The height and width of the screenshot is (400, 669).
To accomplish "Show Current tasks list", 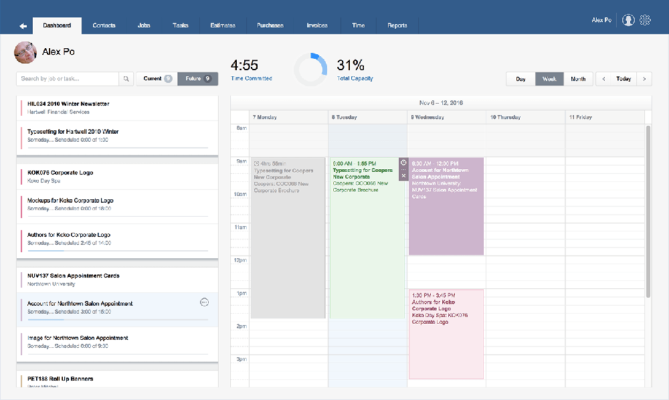I will point(157,79).
